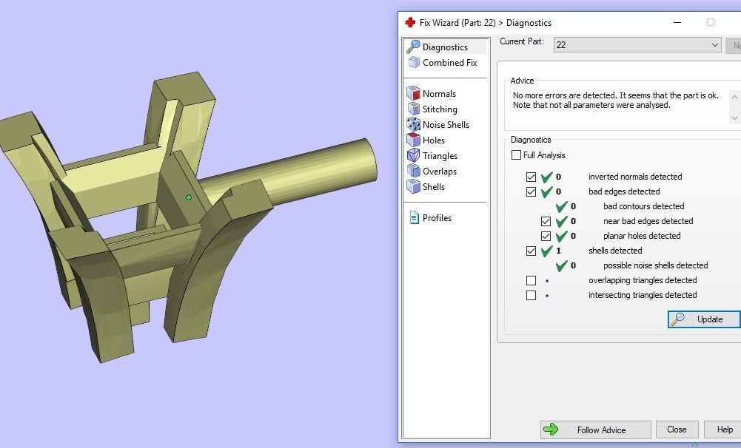
Task: Click 'bad contours detected' text
Action: coord(643,206)
